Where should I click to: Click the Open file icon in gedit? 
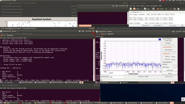point(136,9)
